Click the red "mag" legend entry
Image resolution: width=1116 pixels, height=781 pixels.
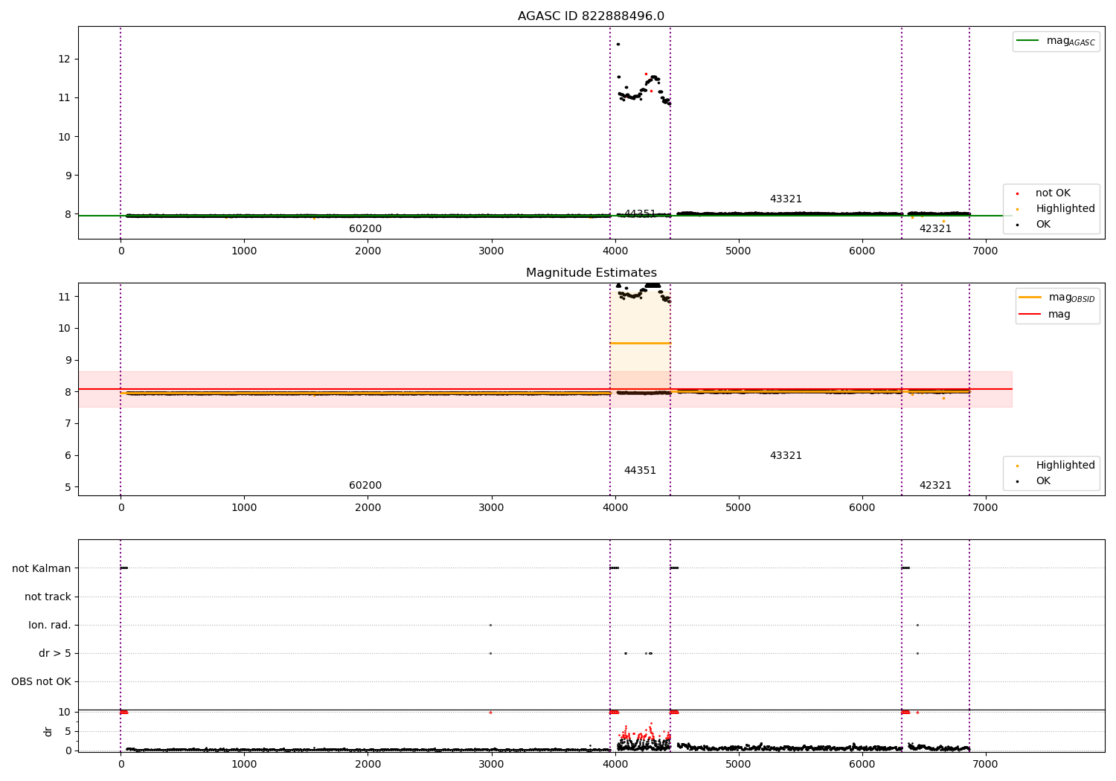pos(1045,315)
